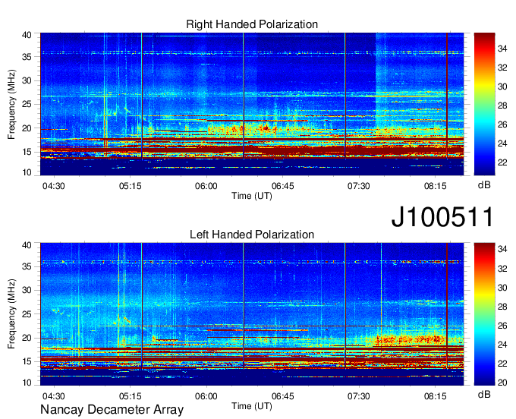
Task: Click the 34 dB label on the top color bar
Action: (502, 49)
